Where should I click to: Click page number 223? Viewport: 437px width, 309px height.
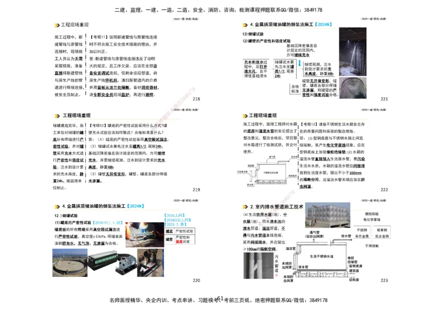[x=384, y=281]
